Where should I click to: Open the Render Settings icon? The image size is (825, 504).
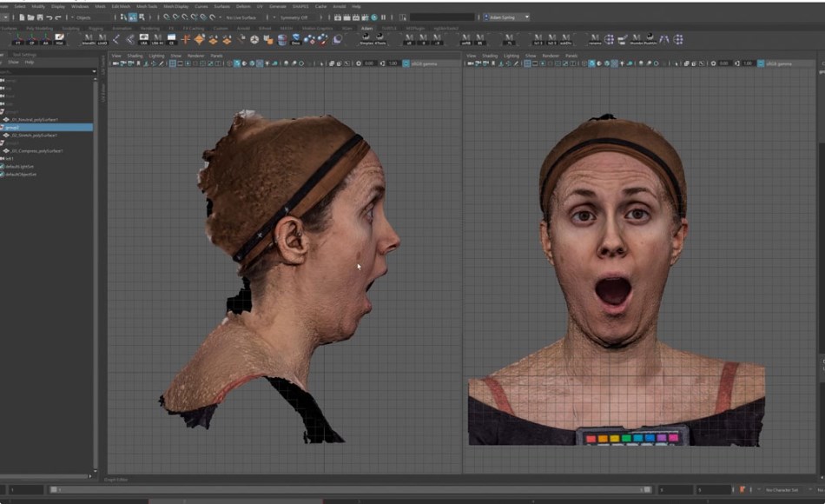point(366,17)
